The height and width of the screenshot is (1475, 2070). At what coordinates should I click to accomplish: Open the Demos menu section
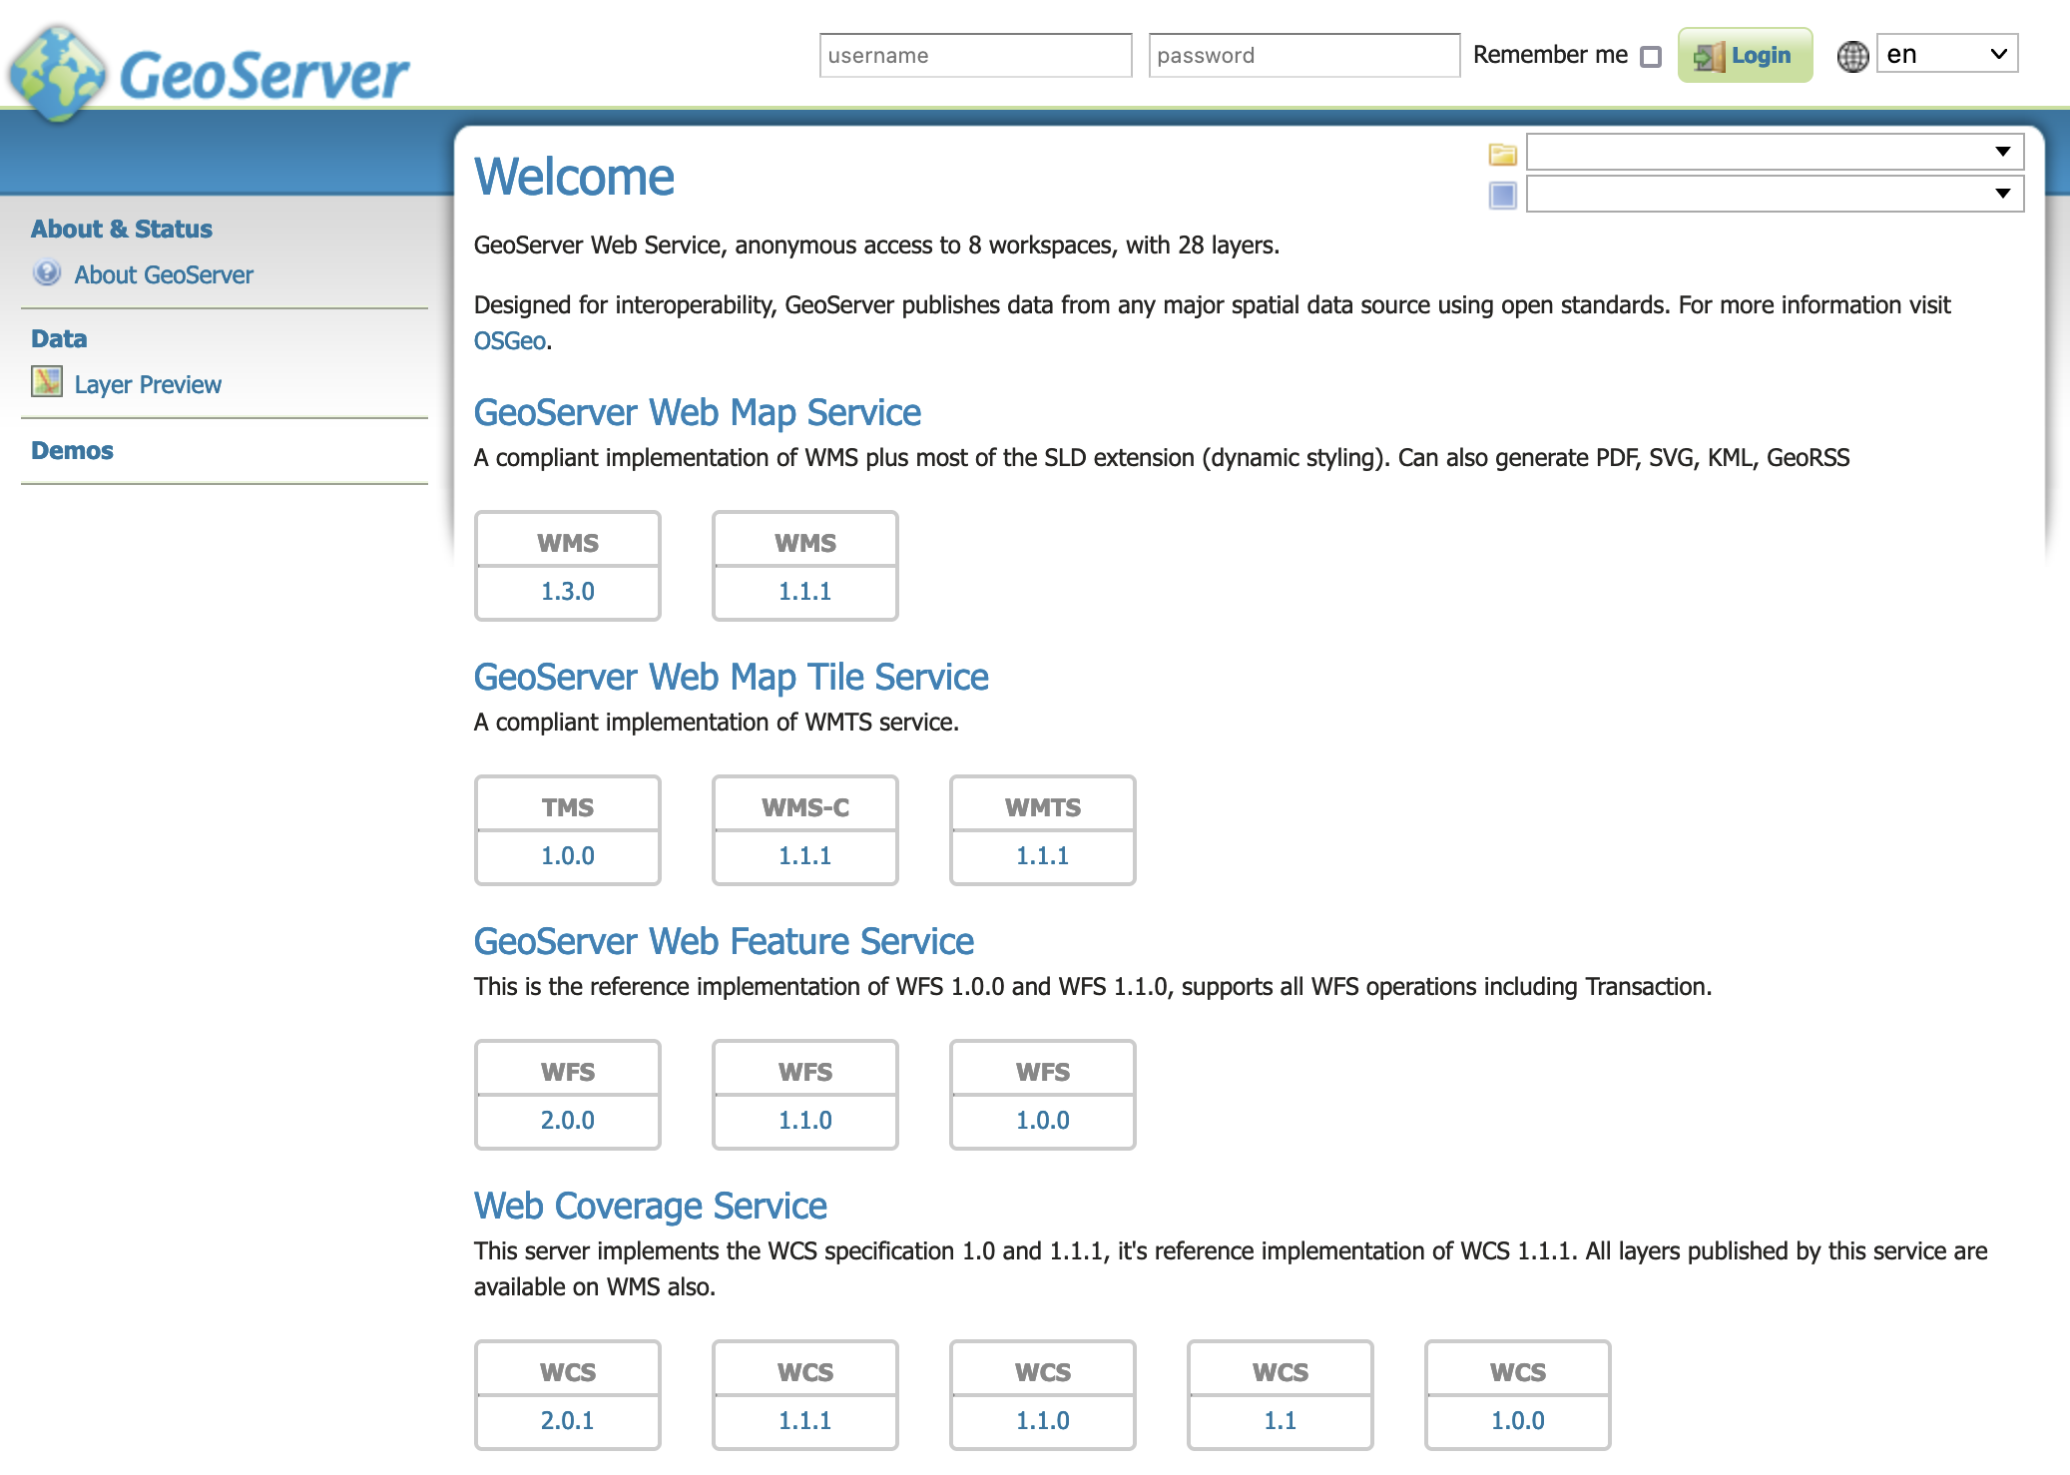pyautogui.click(x=72, y=450)
